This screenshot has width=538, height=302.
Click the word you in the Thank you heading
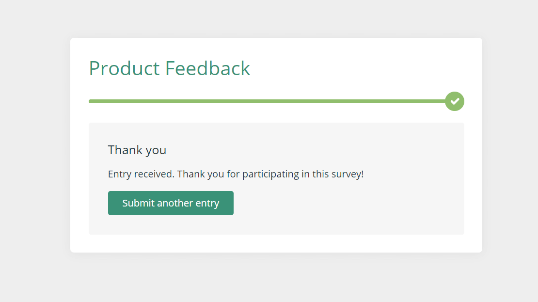coord(156,151)
